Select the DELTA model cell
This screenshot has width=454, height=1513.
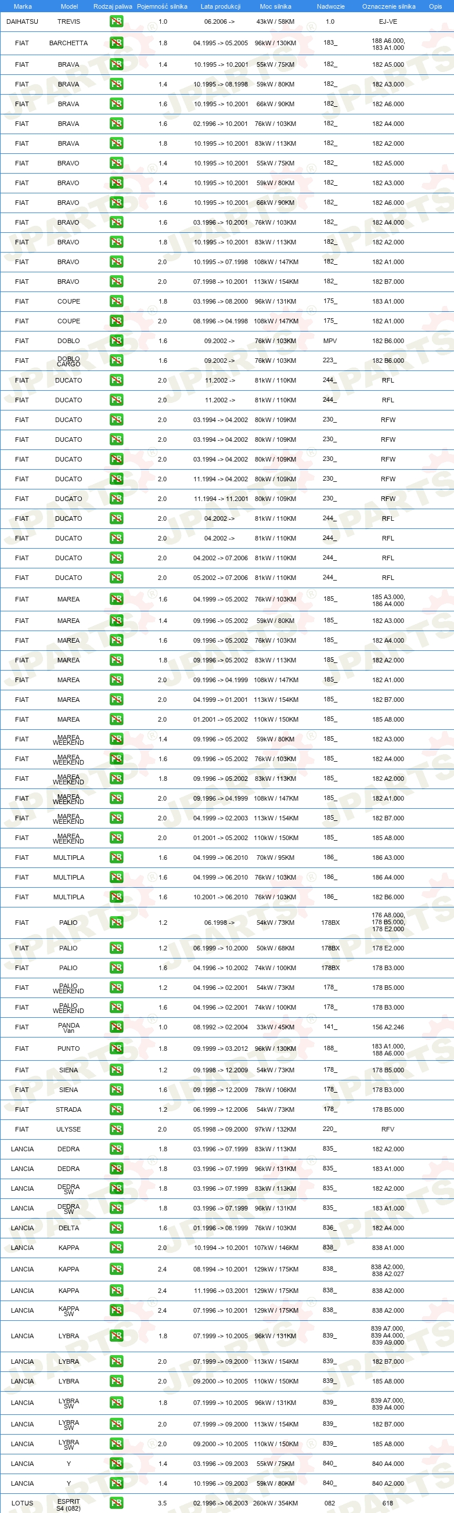coord(69,1228)
